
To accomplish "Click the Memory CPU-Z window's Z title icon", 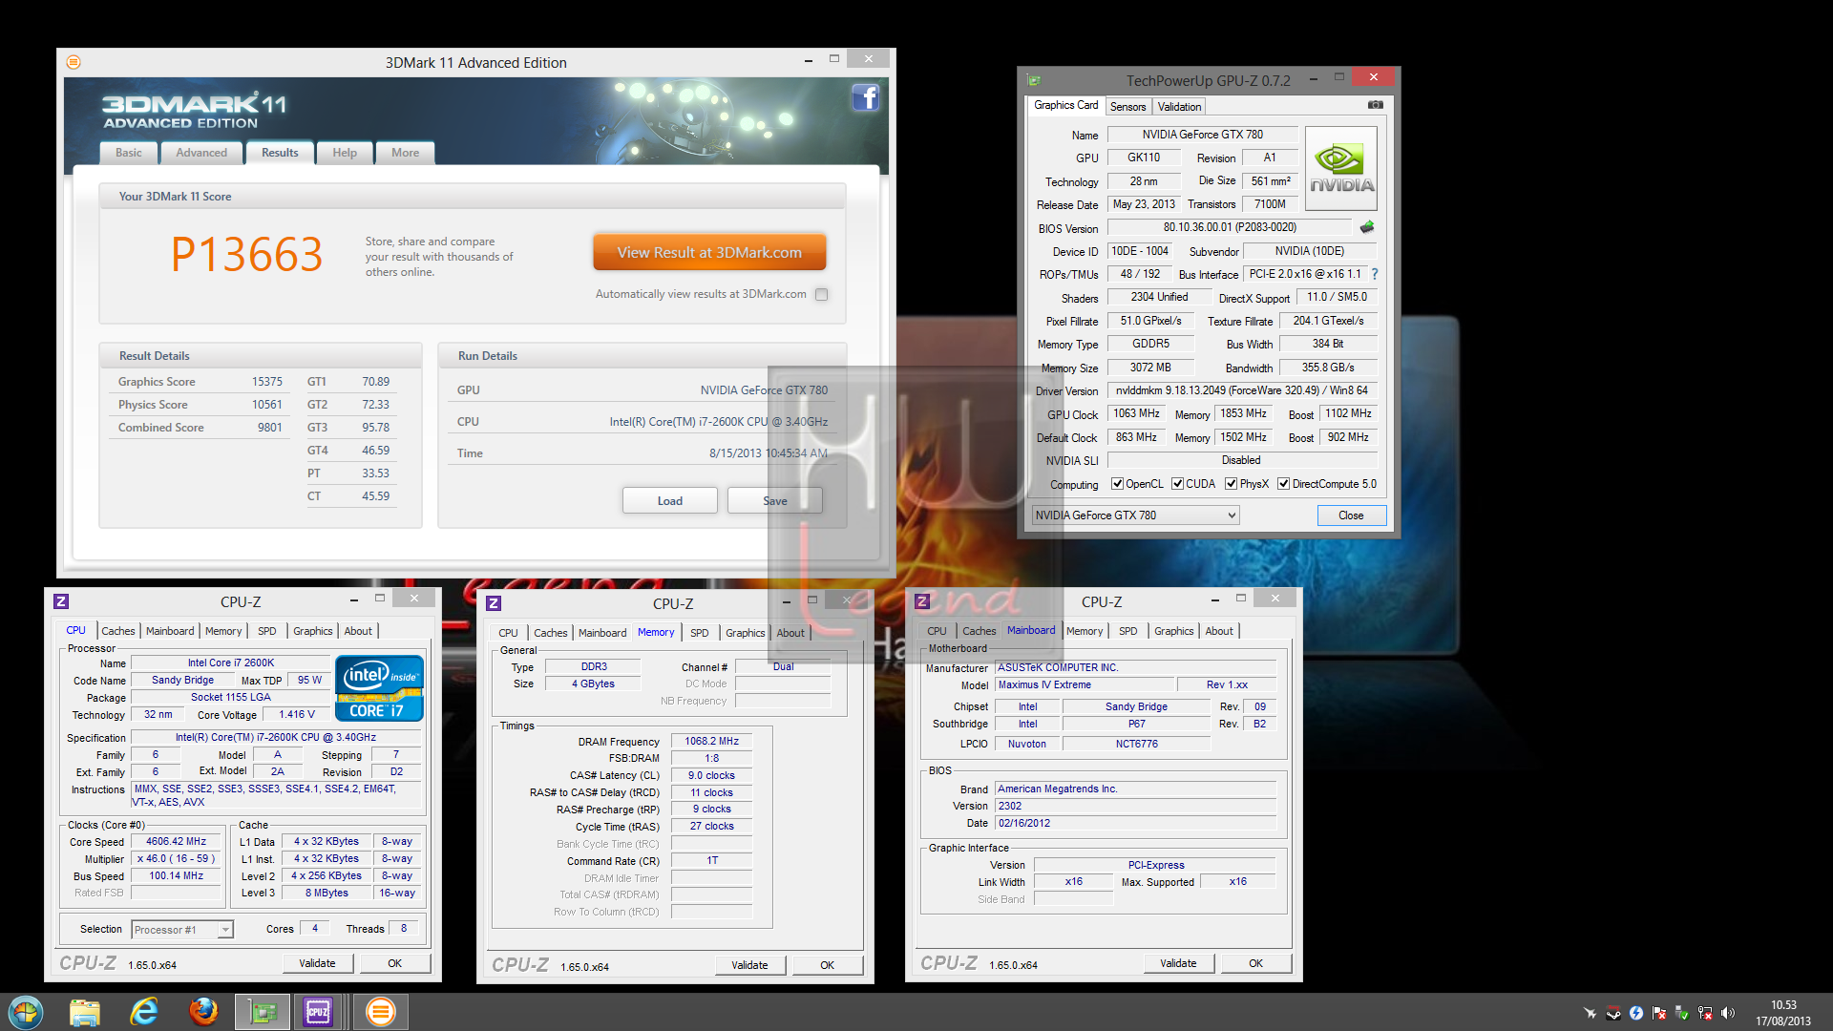I will pyautogui.click(x=494, y=603).
